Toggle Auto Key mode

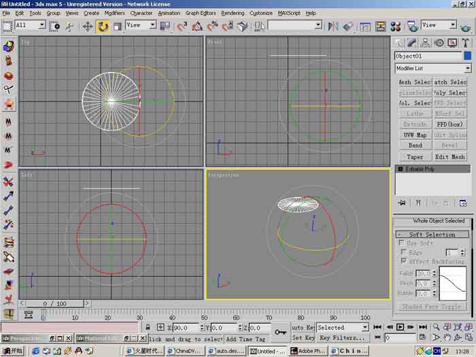303,328
